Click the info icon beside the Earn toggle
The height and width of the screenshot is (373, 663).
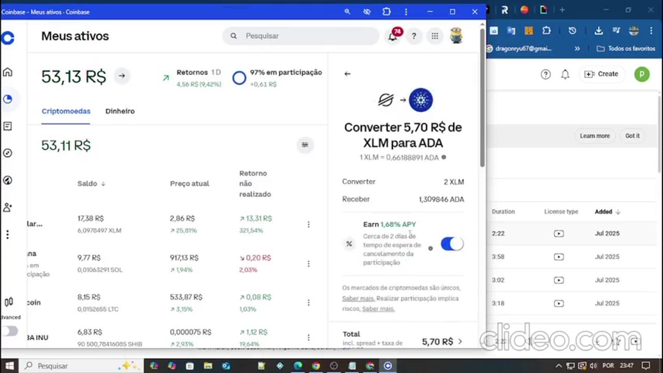pyautogui.click(x=430, y=249)
